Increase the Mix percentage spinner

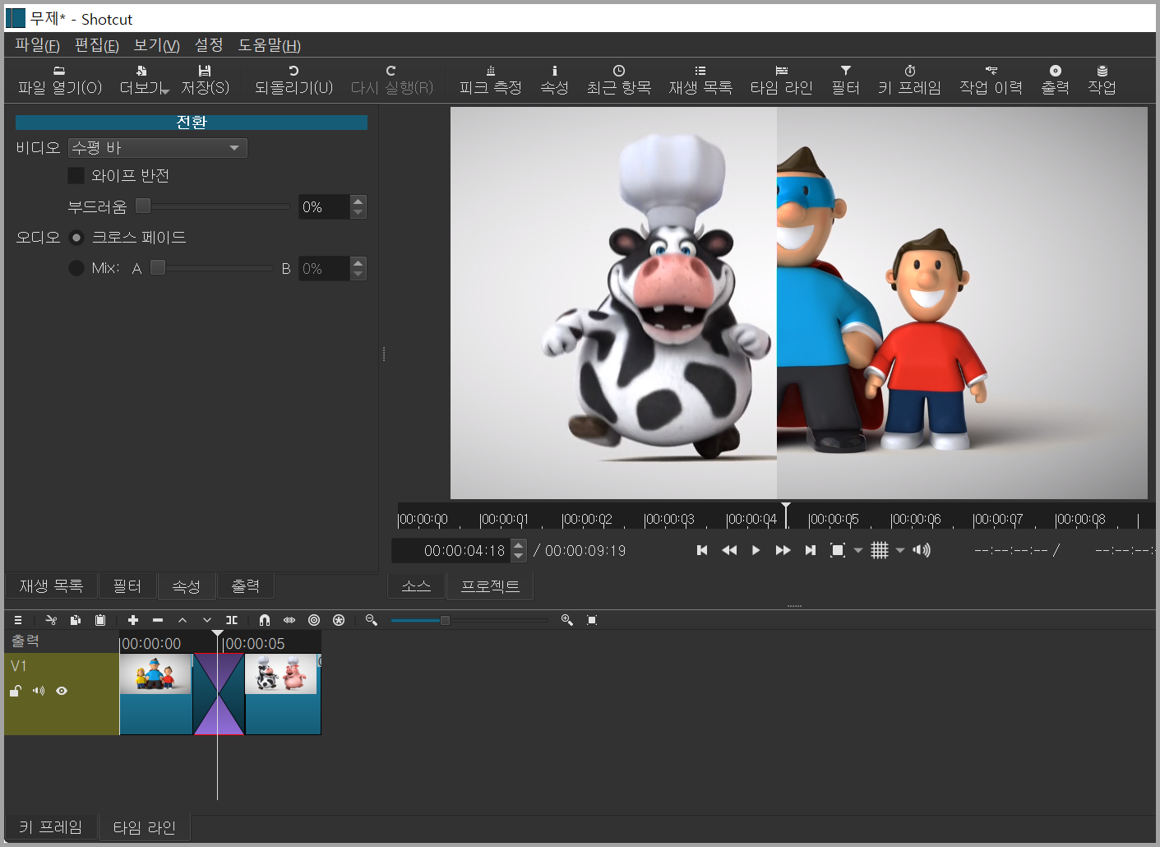(358, 263)
